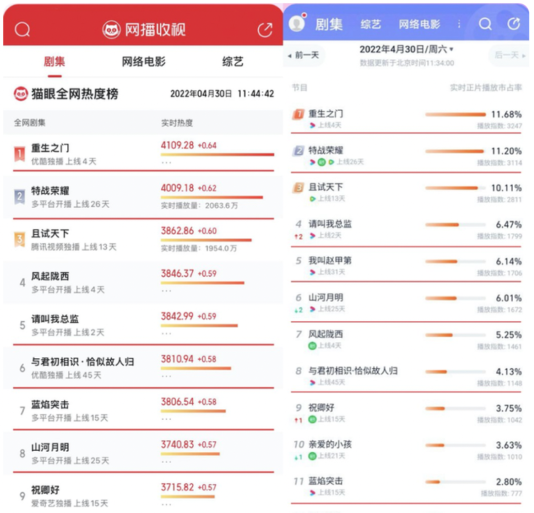Go to previous day with 前一天 button

(304, 55)
